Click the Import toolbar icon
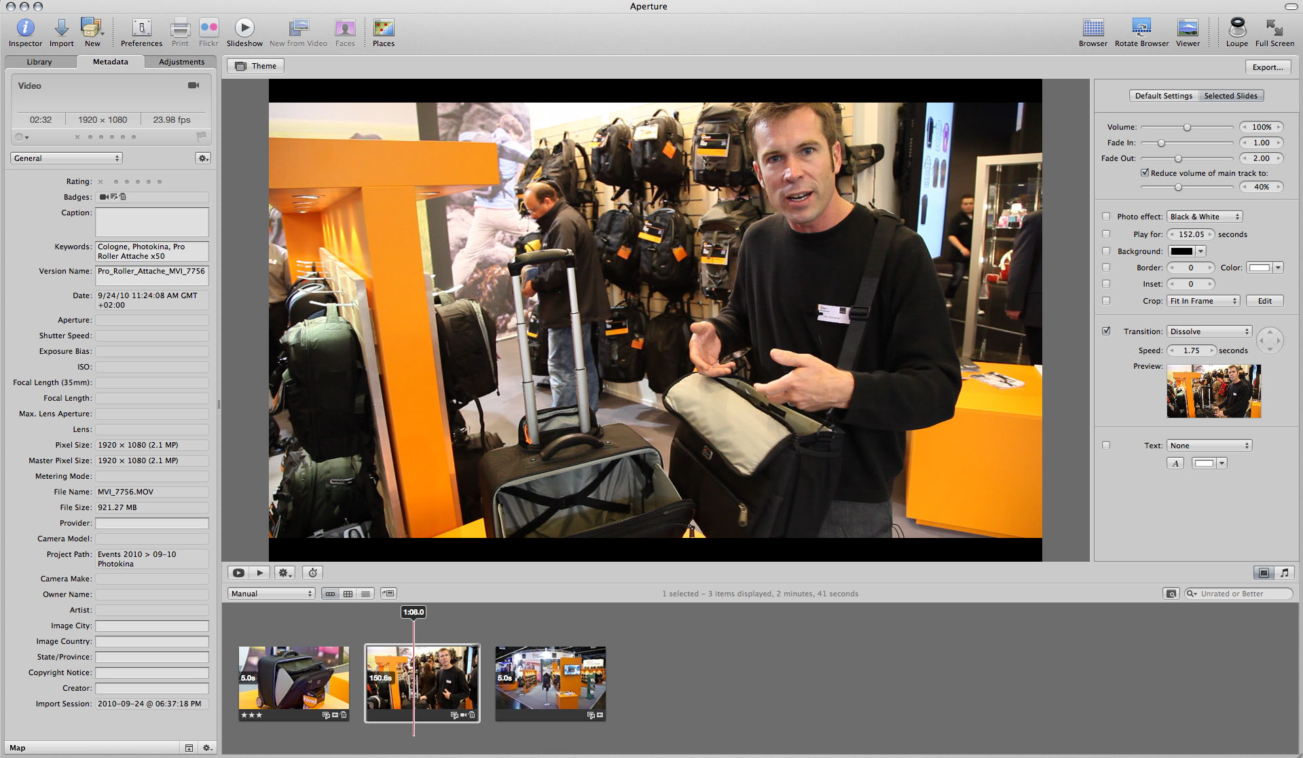 coord(61,29)
